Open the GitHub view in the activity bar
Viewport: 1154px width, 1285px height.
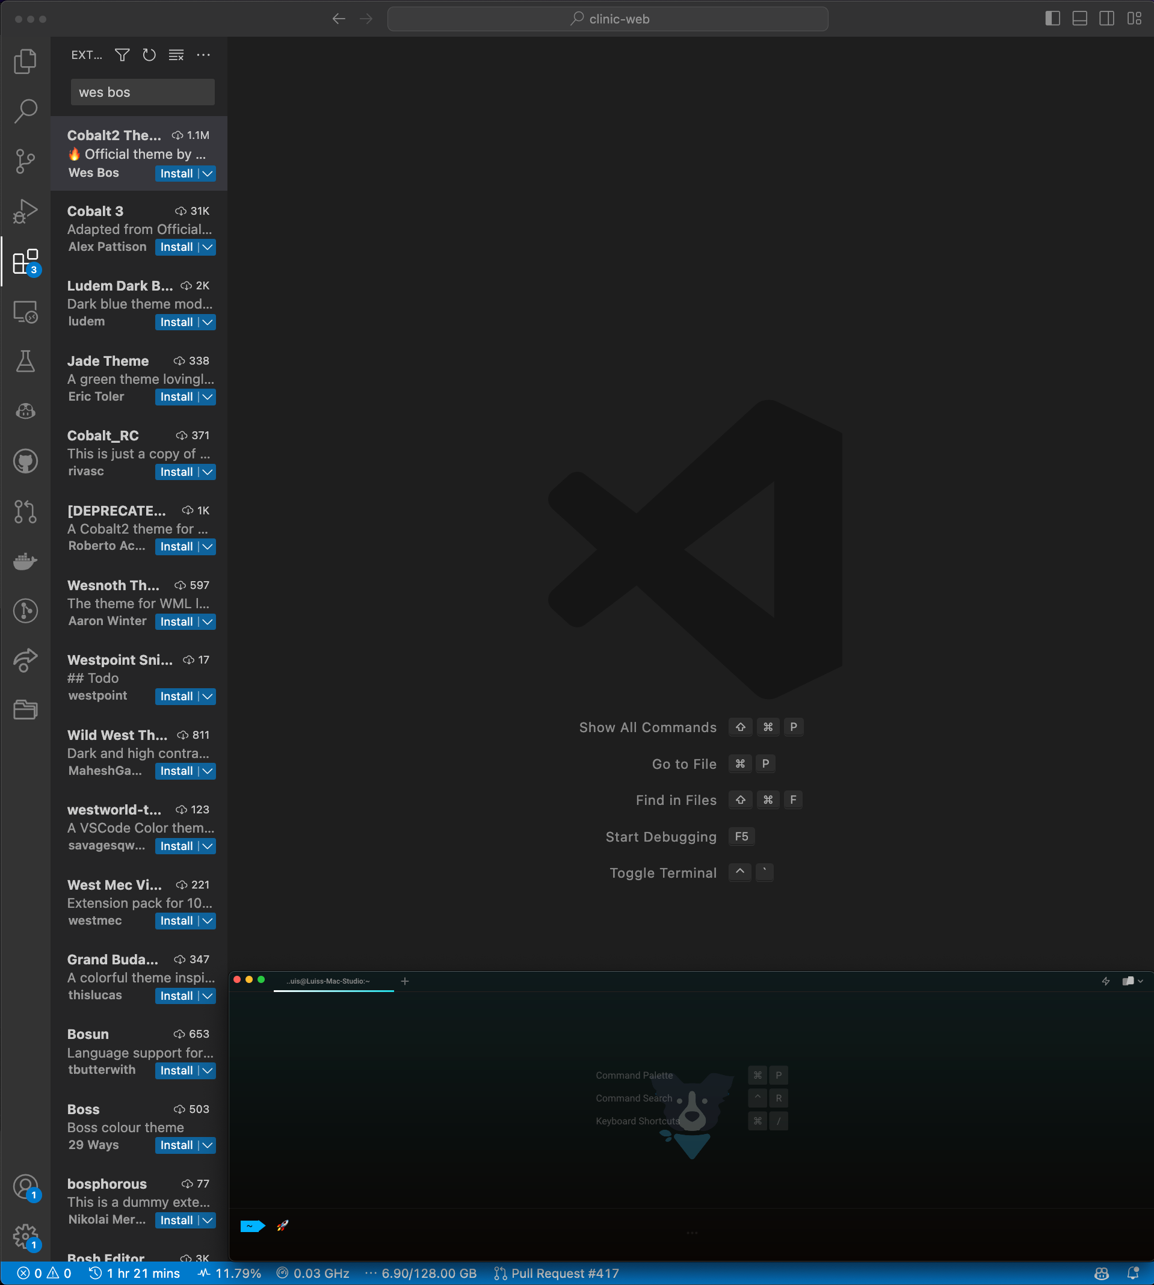(25, 461)
